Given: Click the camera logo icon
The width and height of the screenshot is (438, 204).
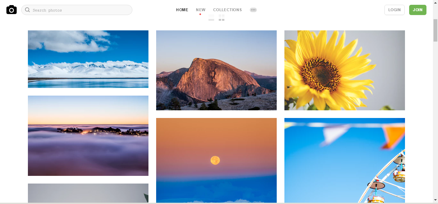Looking at the screenshot, I should (12, 10).
